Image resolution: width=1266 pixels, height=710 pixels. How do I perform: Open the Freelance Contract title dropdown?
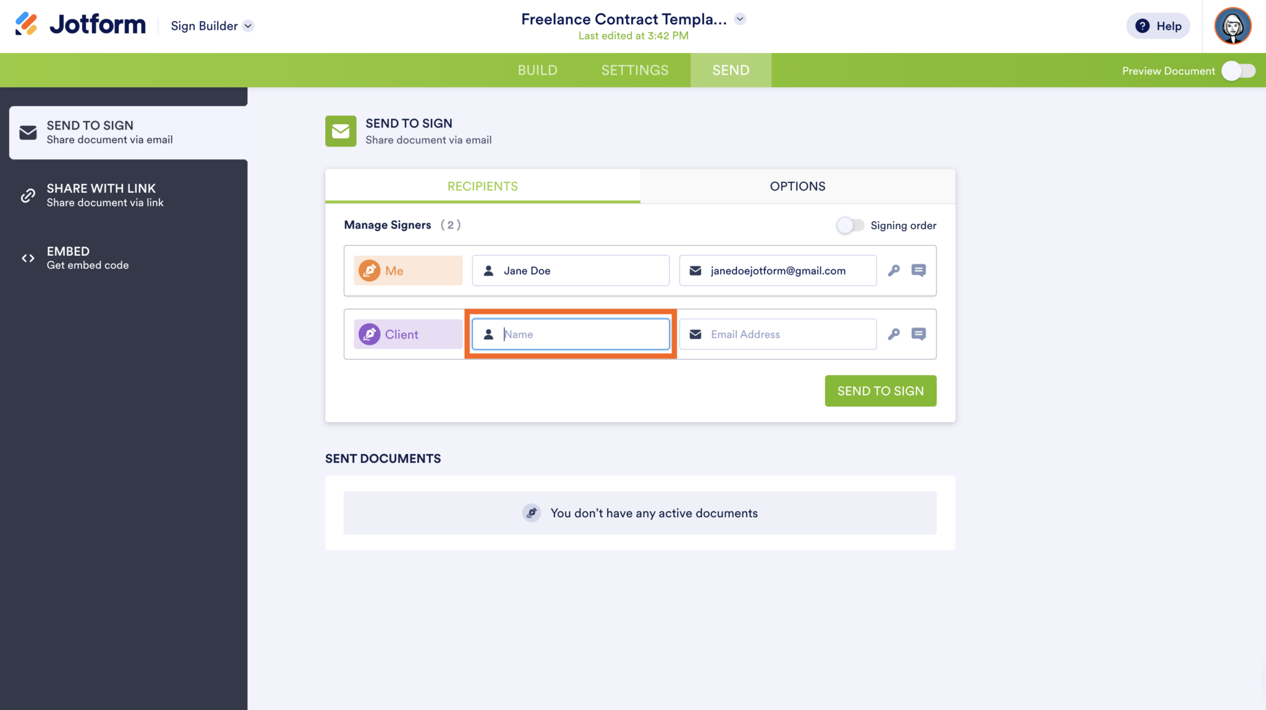click(740, 19)
